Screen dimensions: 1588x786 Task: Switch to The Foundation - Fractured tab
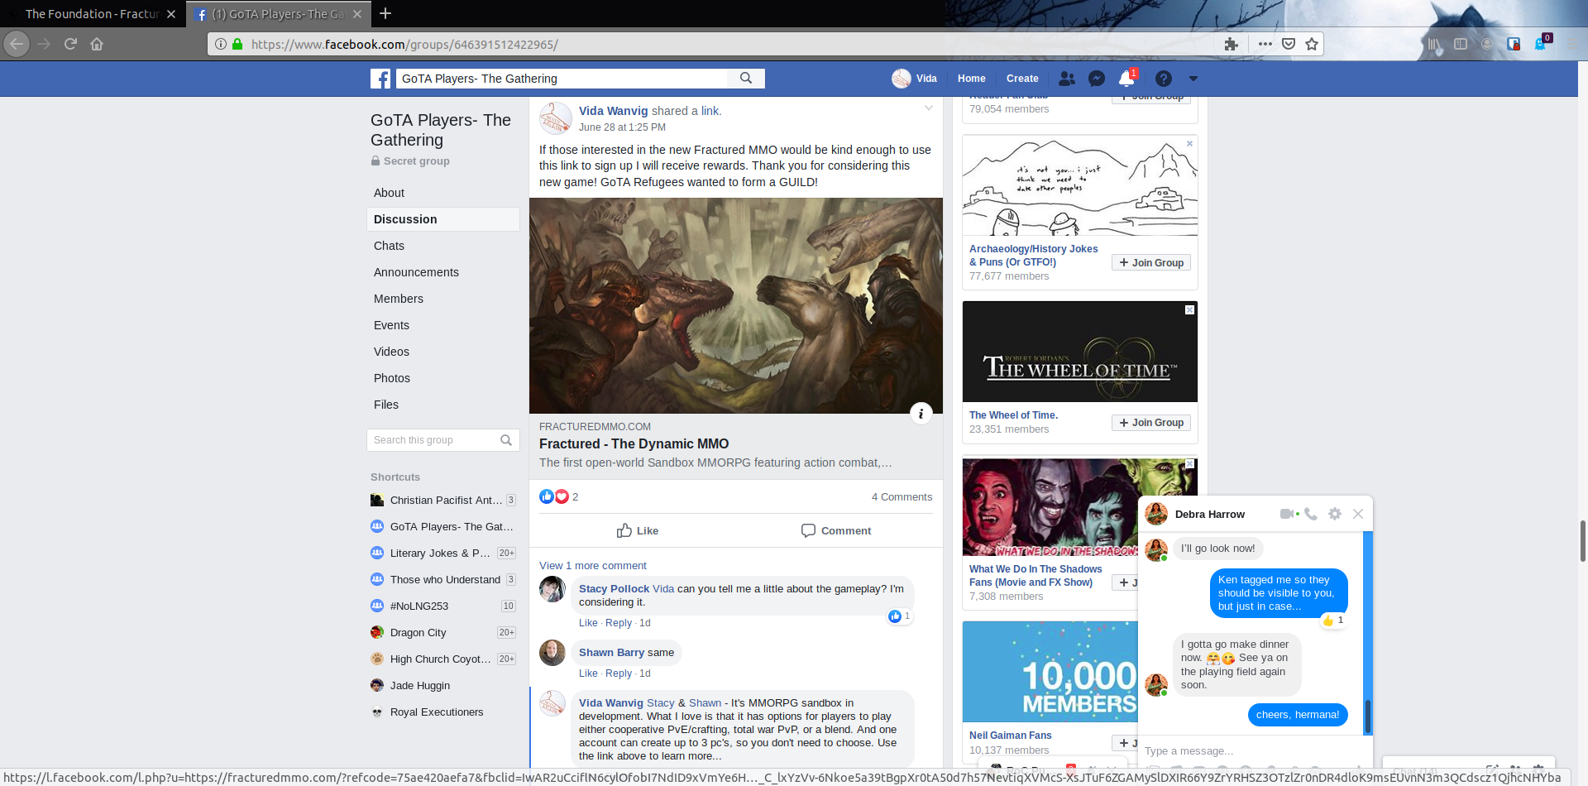click(x=91, y=14)
